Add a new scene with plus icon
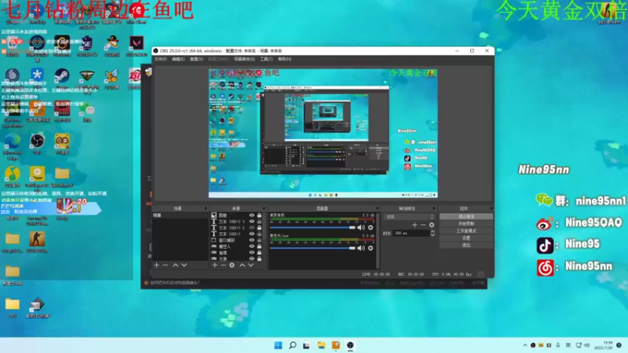Image resolution: width=628 pixels, height=353 pixels. point(156,265)
